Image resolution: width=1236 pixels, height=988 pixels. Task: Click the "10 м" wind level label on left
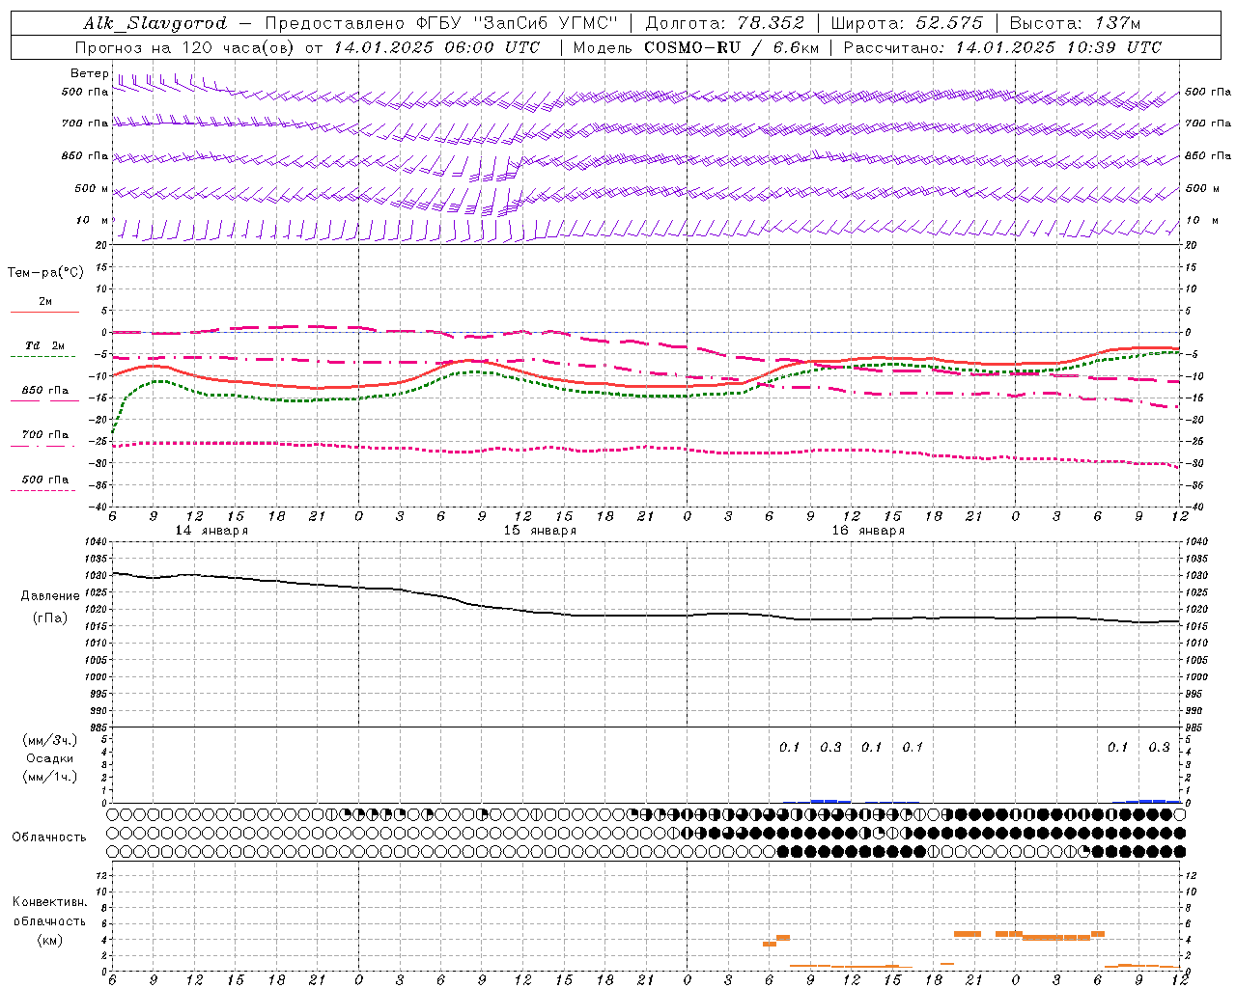point(92,220)
